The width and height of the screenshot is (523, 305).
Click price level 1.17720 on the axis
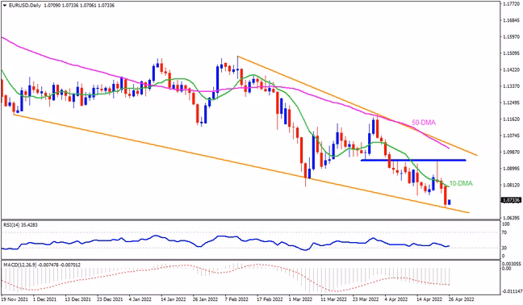(x=512, y=4)
